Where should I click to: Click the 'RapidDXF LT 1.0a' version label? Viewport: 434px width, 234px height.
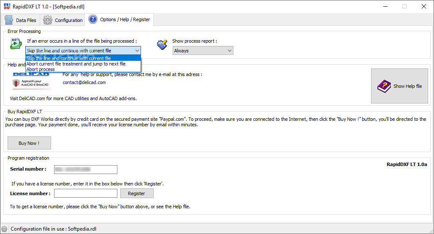[407, 164]
